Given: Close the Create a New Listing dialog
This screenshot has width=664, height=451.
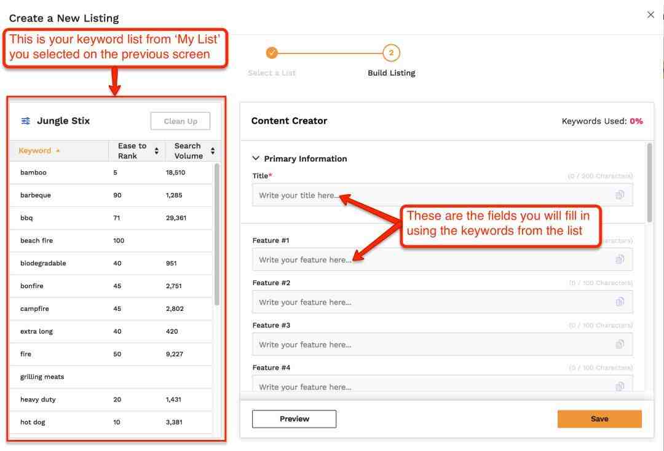Looking at the screenshot, I should [x=650, y=15].
